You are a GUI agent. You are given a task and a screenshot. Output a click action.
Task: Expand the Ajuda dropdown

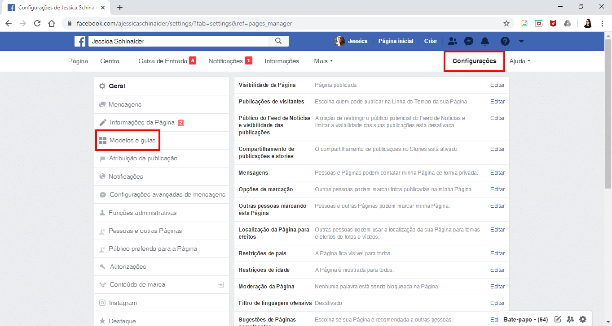point(520,61)
